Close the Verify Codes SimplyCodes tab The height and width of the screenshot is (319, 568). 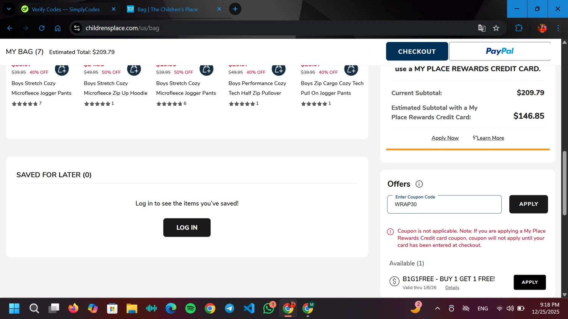pyautogui.click(x=114, y=9)
